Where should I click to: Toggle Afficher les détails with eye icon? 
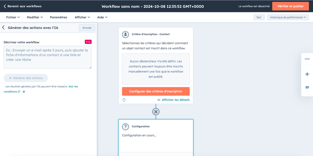pyautogui.click(x=173, y=100)
